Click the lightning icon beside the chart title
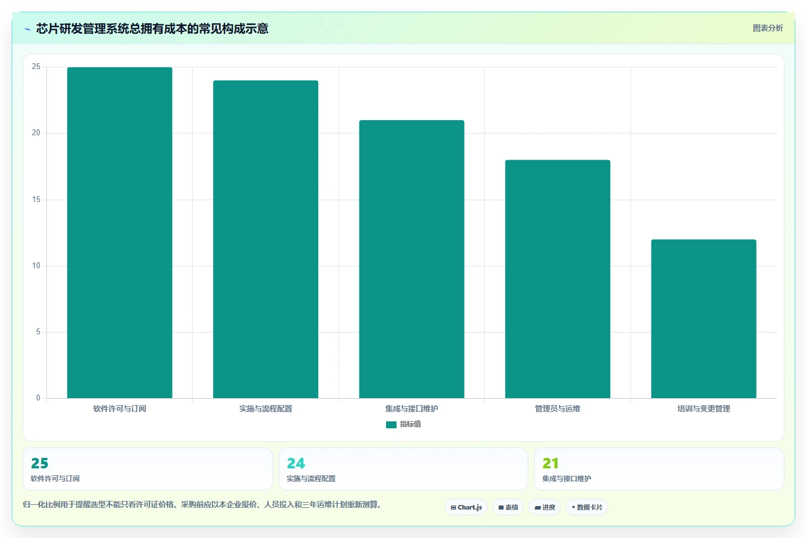 click(x=27, y=29)
